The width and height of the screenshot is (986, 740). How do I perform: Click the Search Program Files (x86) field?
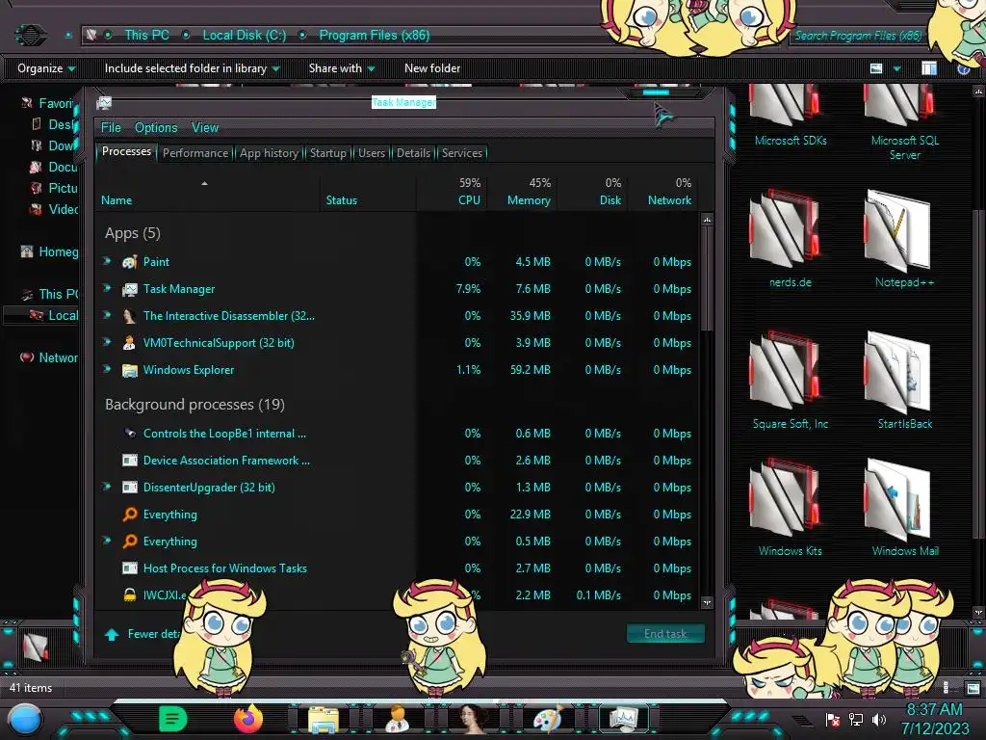pyautogui.click(x=858, y=36)
